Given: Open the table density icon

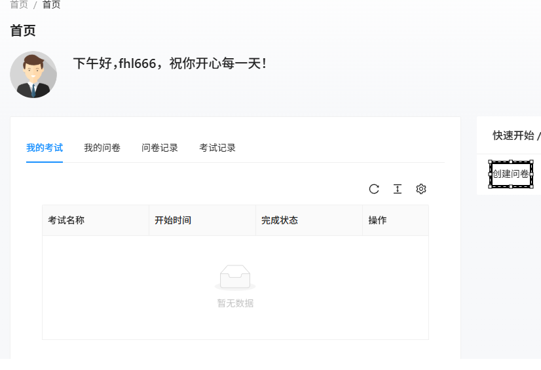Looking at the screenshot, I should pos(398,189).
